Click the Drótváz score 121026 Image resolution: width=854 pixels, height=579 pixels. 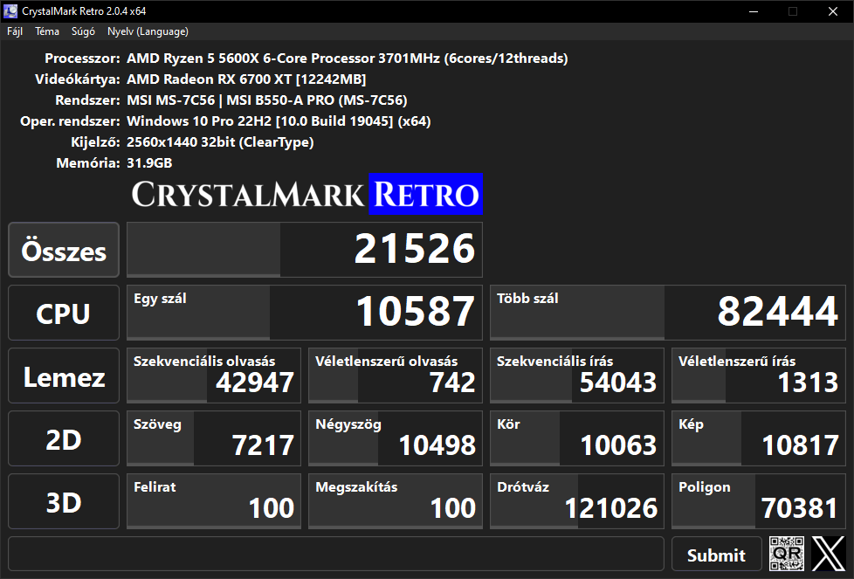point(577,501)
